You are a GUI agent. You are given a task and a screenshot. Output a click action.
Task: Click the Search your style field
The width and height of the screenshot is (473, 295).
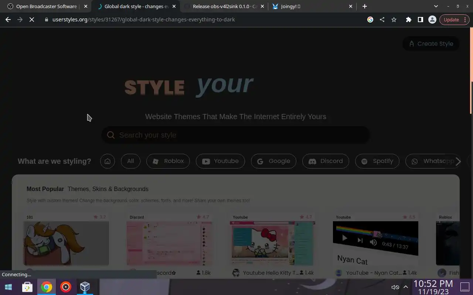pos(236,135)
